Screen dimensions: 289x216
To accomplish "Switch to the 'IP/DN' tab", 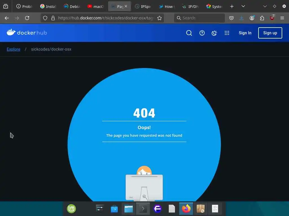I will click(191, 6).
